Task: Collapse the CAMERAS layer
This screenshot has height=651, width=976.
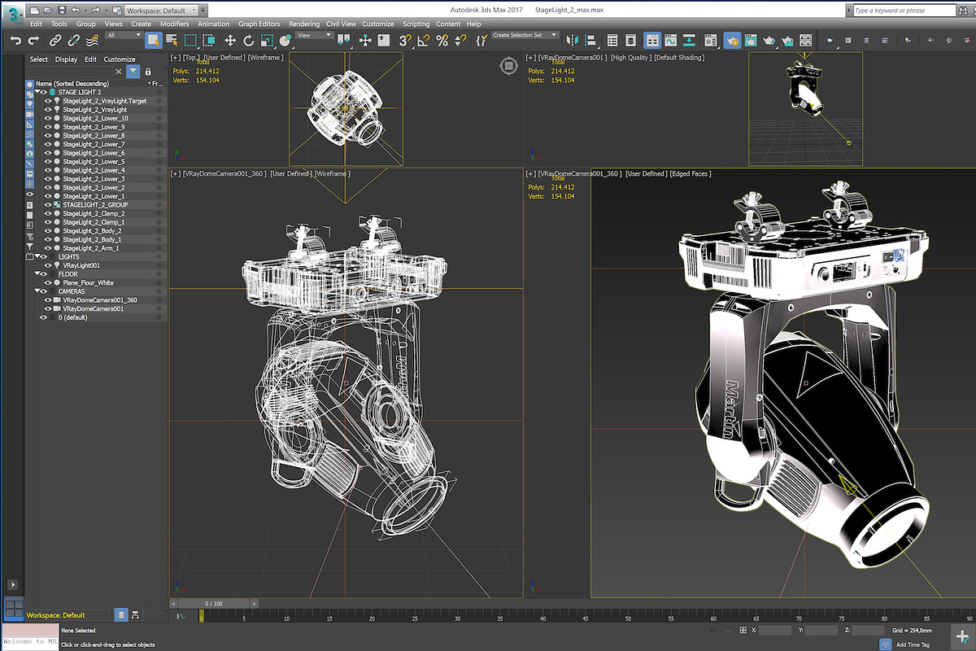Action: (x=37, y=291)
